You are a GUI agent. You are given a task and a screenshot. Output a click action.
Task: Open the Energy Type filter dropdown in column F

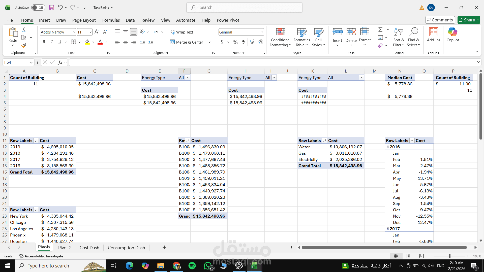click(188, 78)
